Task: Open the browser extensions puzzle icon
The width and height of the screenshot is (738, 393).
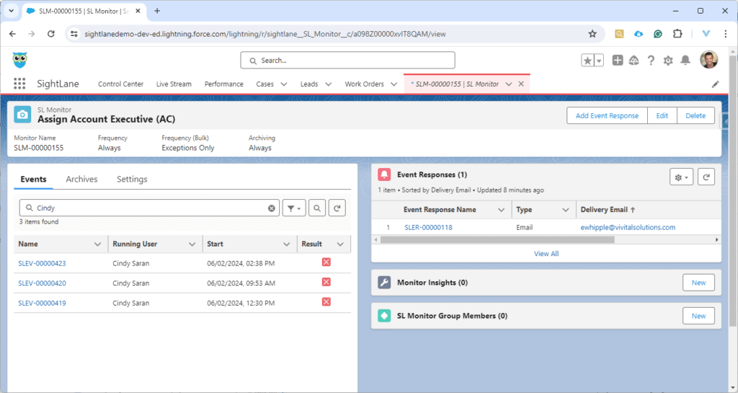Action: (x=677, y=34)
